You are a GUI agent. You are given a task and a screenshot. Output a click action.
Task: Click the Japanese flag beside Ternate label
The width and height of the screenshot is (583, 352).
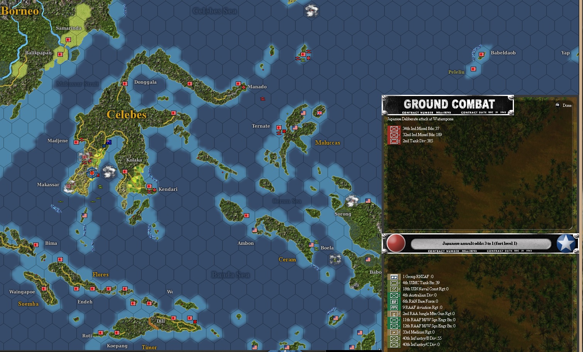coord(279,127)
